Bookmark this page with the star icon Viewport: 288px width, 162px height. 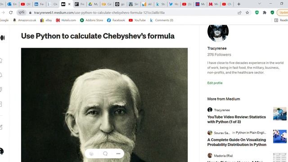tap(247, 13)
